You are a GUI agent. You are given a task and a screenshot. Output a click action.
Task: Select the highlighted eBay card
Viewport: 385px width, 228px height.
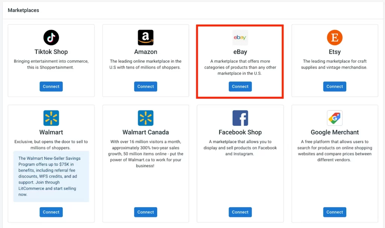[x=240, y=61]
